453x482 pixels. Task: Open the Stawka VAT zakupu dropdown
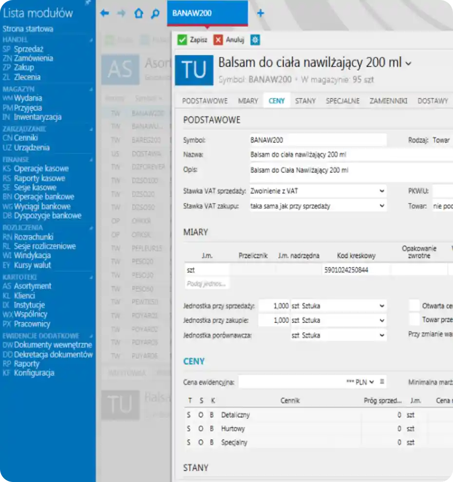pyautogui.click(x=382, y=205)
